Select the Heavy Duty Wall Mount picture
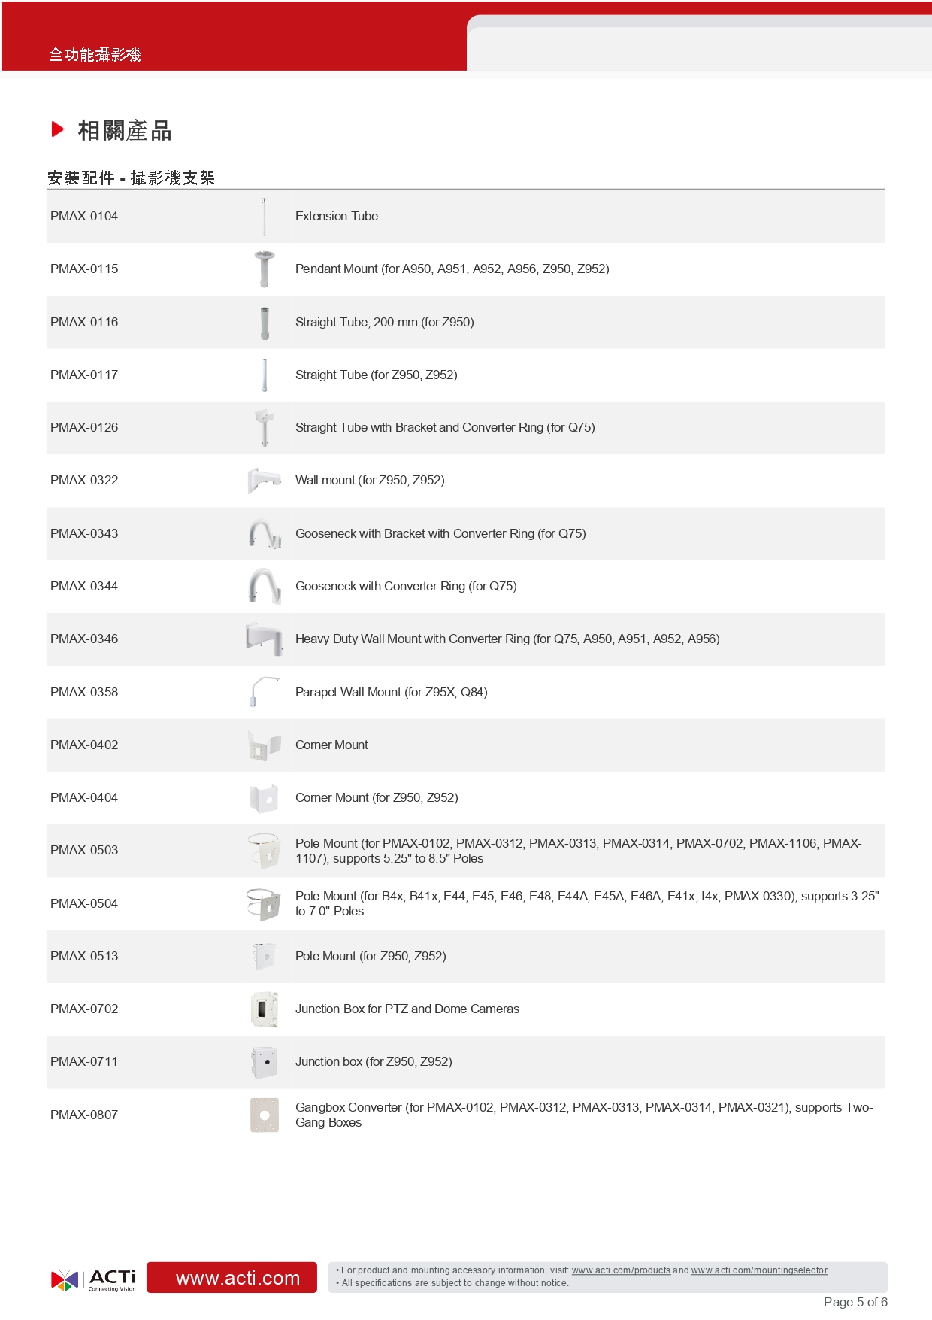The width and height of the screenshot is (932, 1320). click(x=265, y=639)
